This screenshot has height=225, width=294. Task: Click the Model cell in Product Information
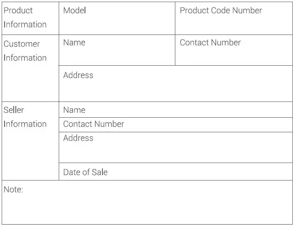[x=117, y=23]
